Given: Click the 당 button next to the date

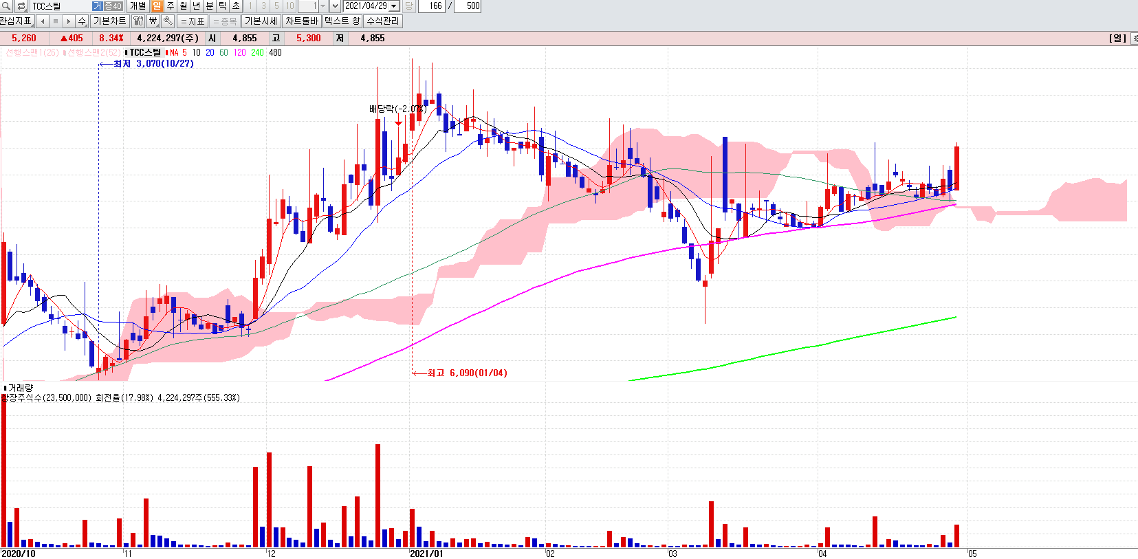Looking at the screenshot, I should point(408,6).
